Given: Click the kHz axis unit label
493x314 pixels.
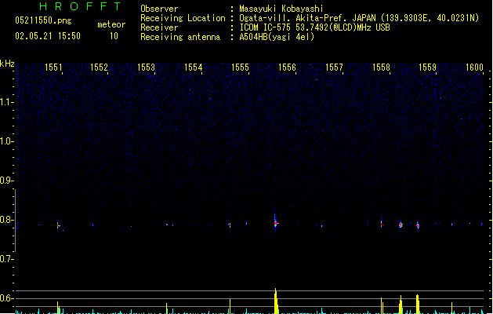Looking at the screenshot, I should point(7,64).
